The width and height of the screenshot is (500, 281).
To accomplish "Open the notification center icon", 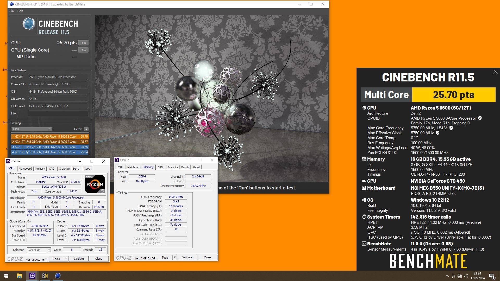I will click(492, 276).
